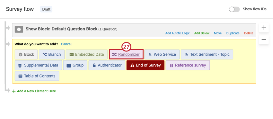
Task: Add an End of Survey element
Action: point(145,65)
